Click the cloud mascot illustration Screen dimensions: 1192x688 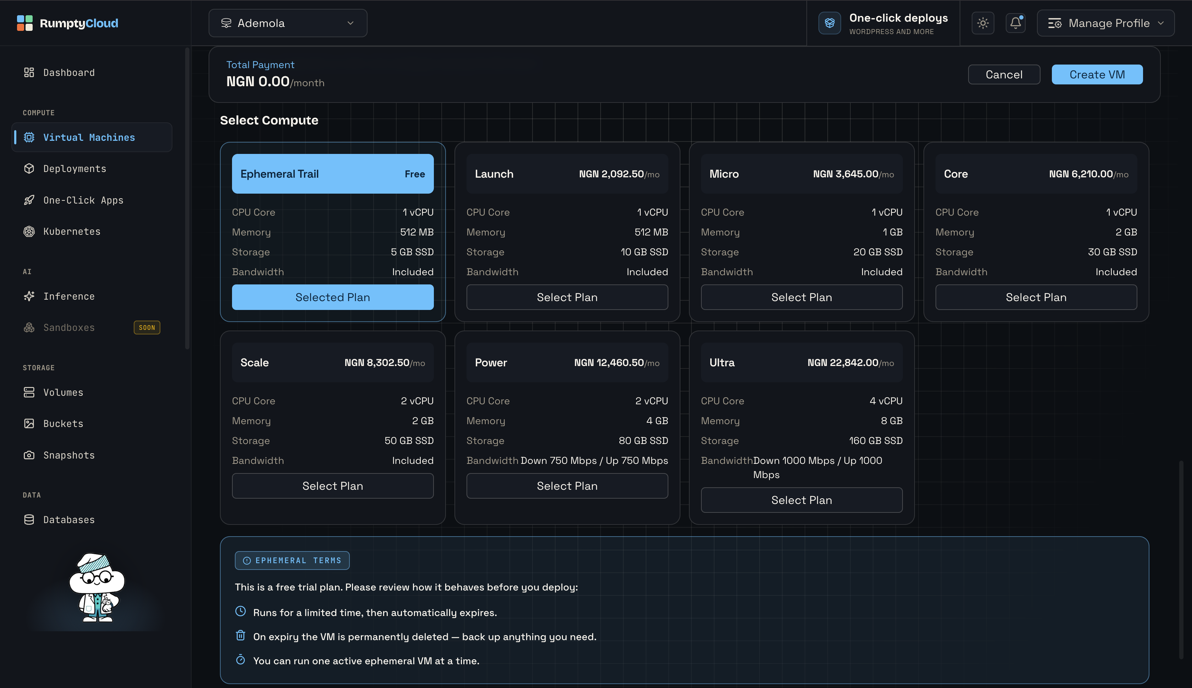click(x=96, y=588)
